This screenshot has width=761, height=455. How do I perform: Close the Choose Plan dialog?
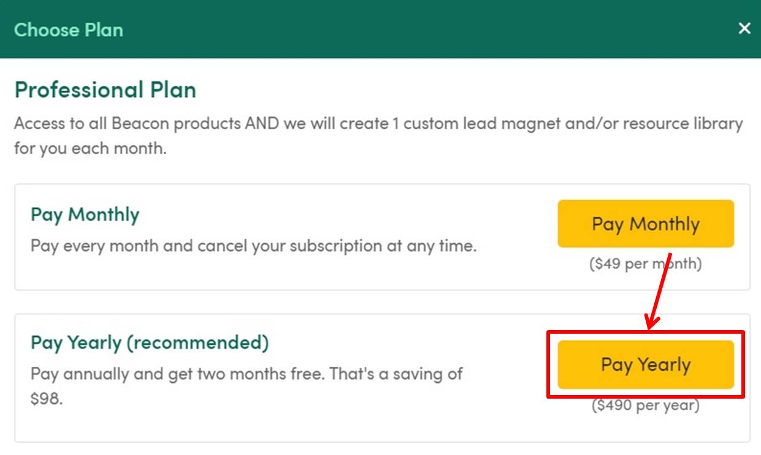pos(744,28)
